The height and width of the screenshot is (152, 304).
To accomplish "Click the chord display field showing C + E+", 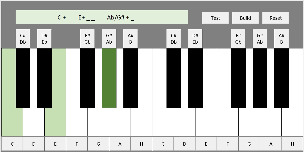I will pyautogui.click(x=102, y=17).
